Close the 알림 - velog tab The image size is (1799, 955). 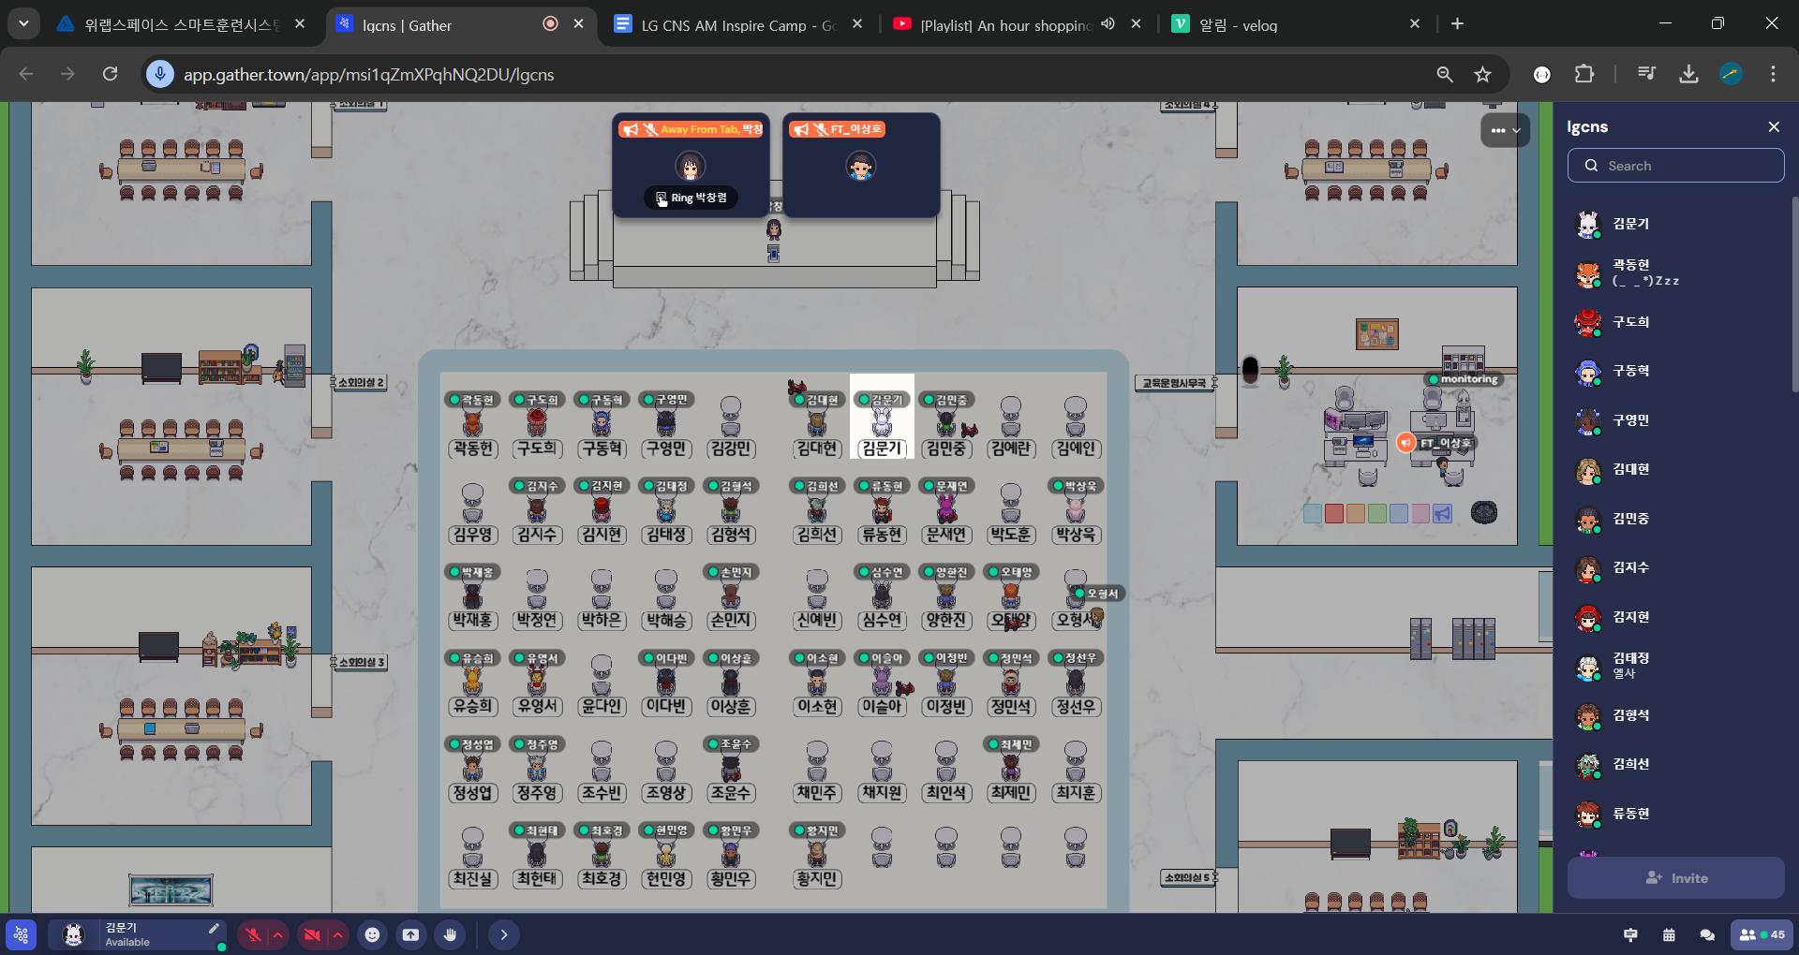click(1415, 24)
